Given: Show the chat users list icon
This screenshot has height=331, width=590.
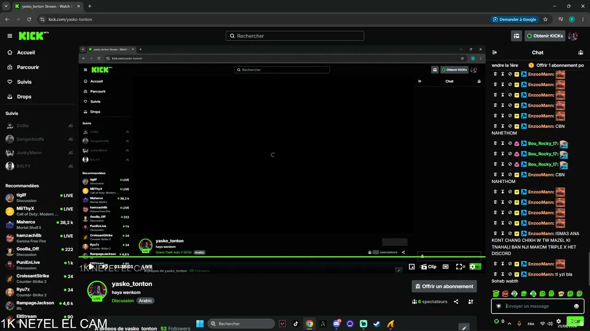Looking at the screenshot, I should coord(581,52).
